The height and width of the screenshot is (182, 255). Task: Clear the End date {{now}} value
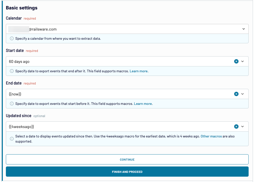236,94
